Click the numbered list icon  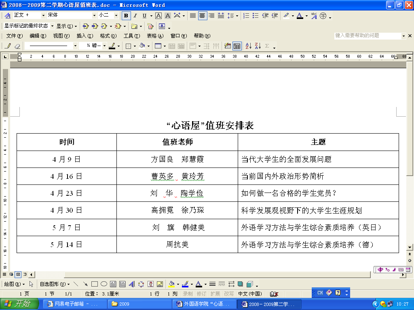246,16
